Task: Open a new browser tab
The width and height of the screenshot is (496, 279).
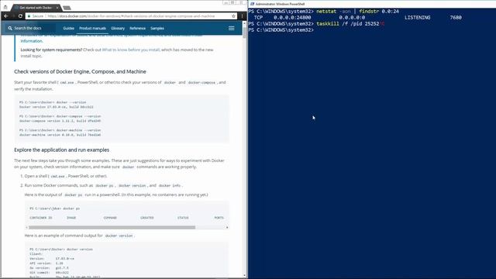Action: tap(67, 8)
